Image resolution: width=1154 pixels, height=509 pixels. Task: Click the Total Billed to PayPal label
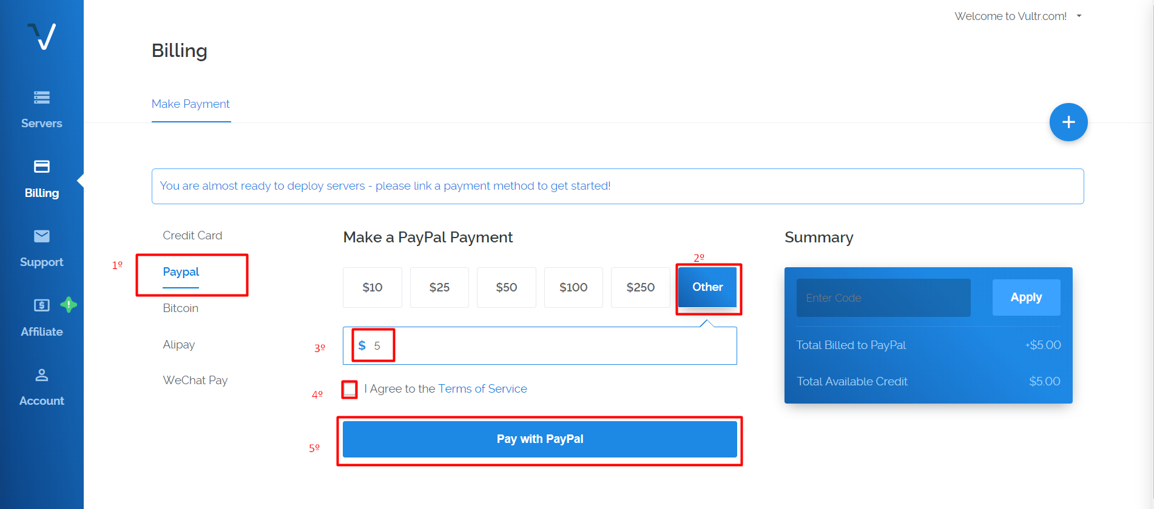point(851,345)
